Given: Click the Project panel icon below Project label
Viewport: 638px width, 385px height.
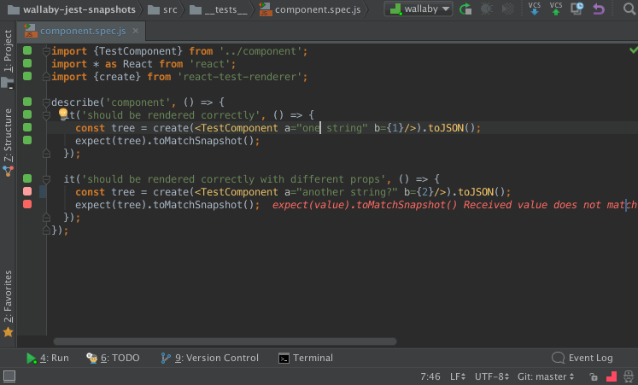Looking at the screenshot, I should (8, 83).
